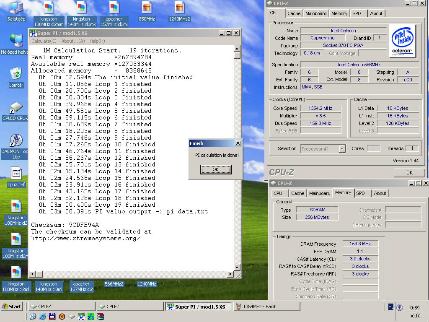Launch Super PI from quick launch bar
The width and height of the screenshot is (429, 322).
pos(81,317)
